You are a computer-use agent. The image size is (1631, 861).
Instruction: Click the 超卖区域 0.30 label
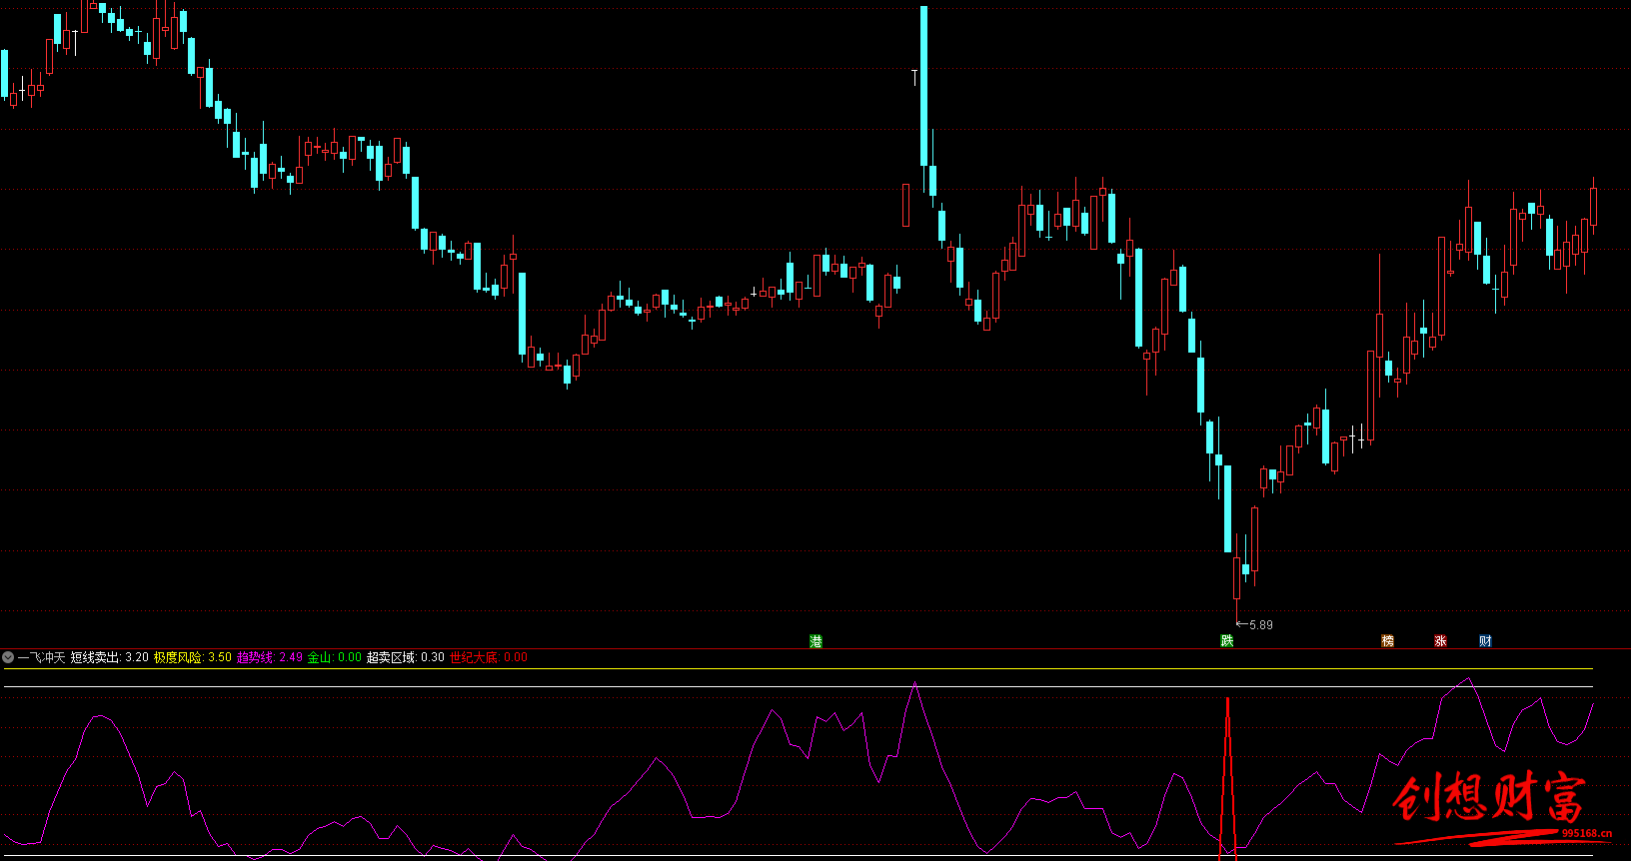pyautogui.click(x=406, y=657)
